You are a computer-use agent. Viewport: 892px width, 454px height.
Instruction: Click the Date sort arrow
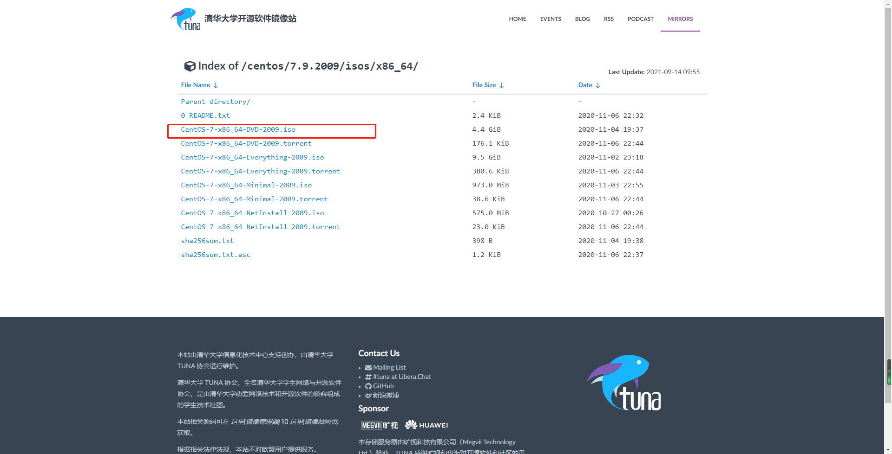(598, 85)
